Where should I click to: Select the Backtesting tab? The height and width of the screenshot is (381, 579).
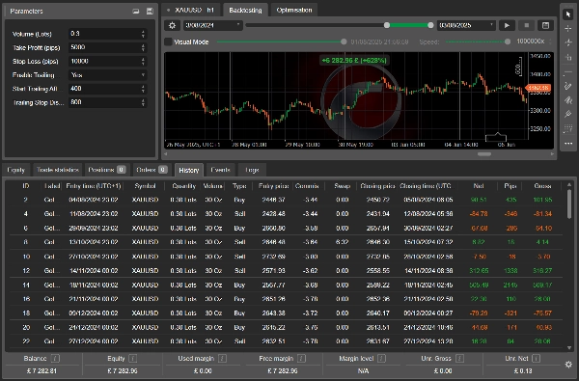pos(245,10)
